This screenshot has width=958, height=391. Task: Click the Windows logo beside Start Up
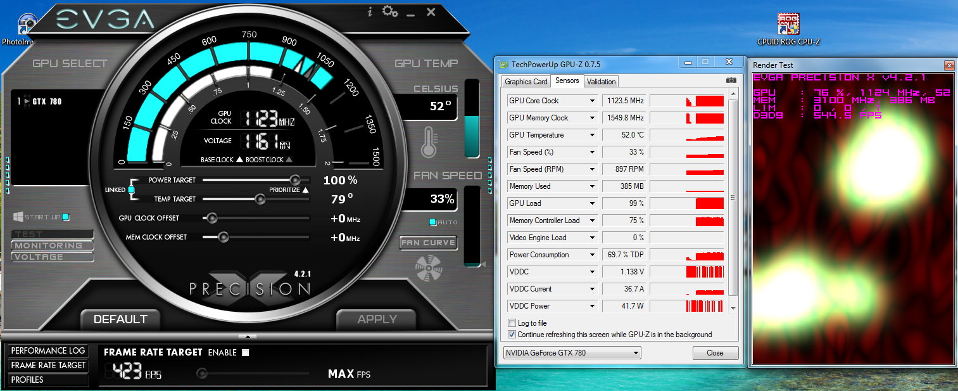pos(18,217)
